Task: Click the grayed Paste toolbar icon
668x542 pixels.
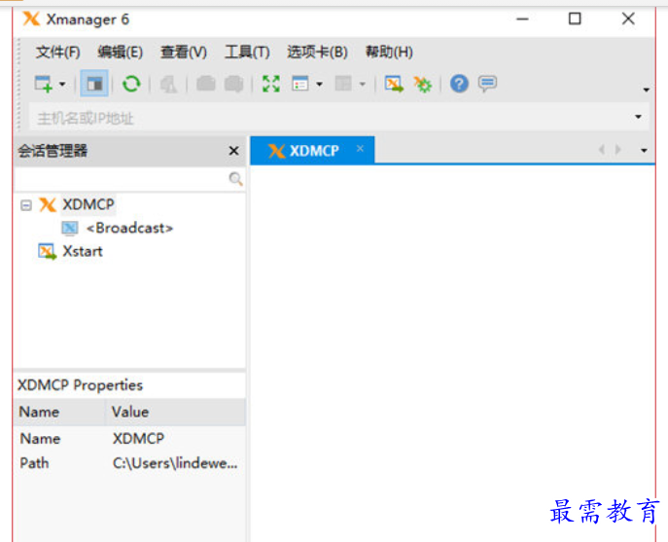Action: [234, 84]
